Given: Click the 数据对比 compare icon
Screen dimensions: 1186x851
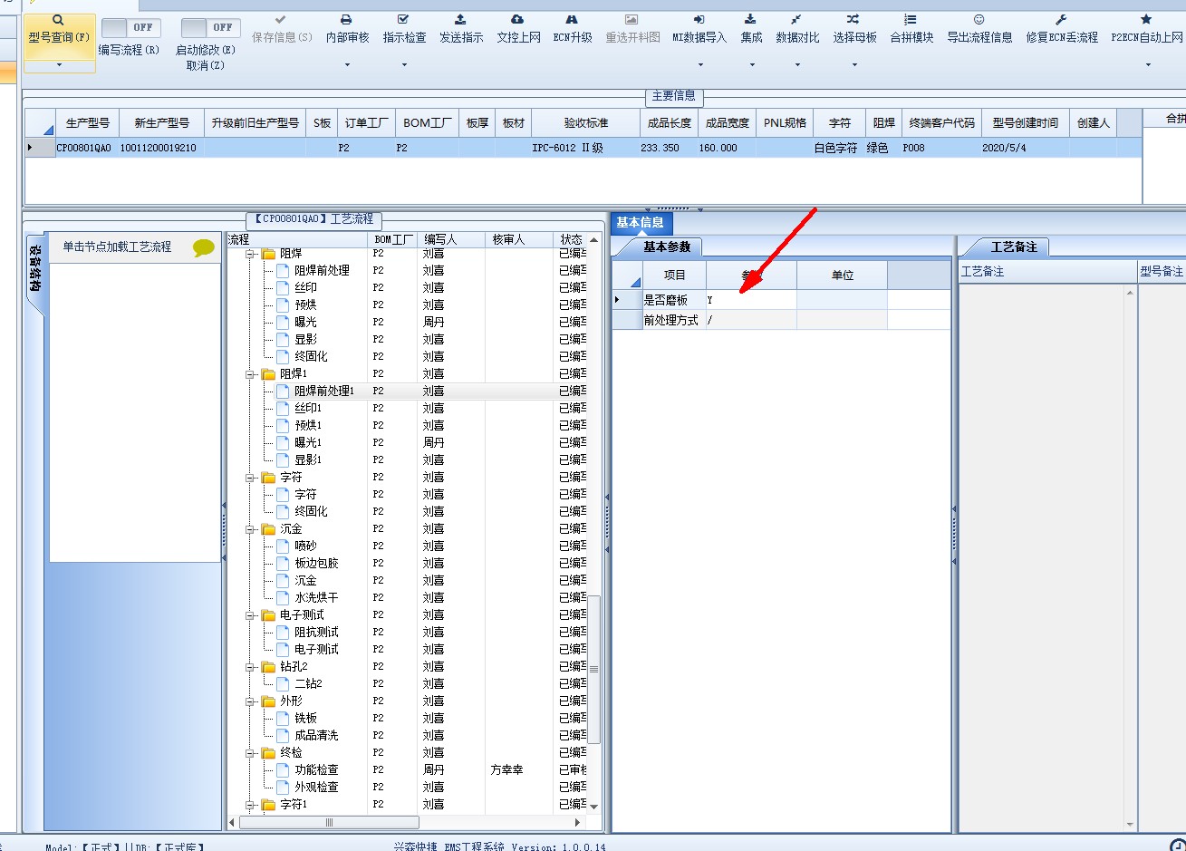Looking at the screenshot, I should (796, 20).
